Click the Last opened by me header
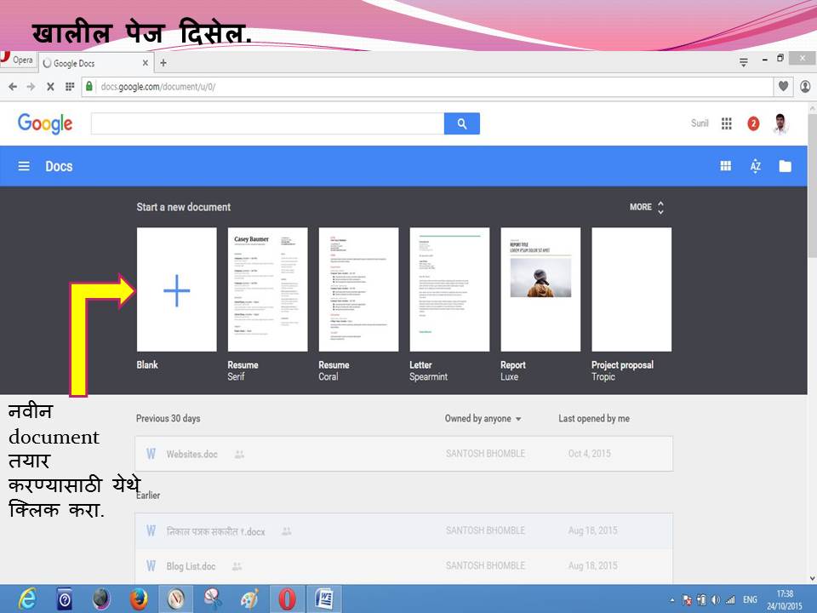Viewport: 817px width, 613px height. (594, 419)
